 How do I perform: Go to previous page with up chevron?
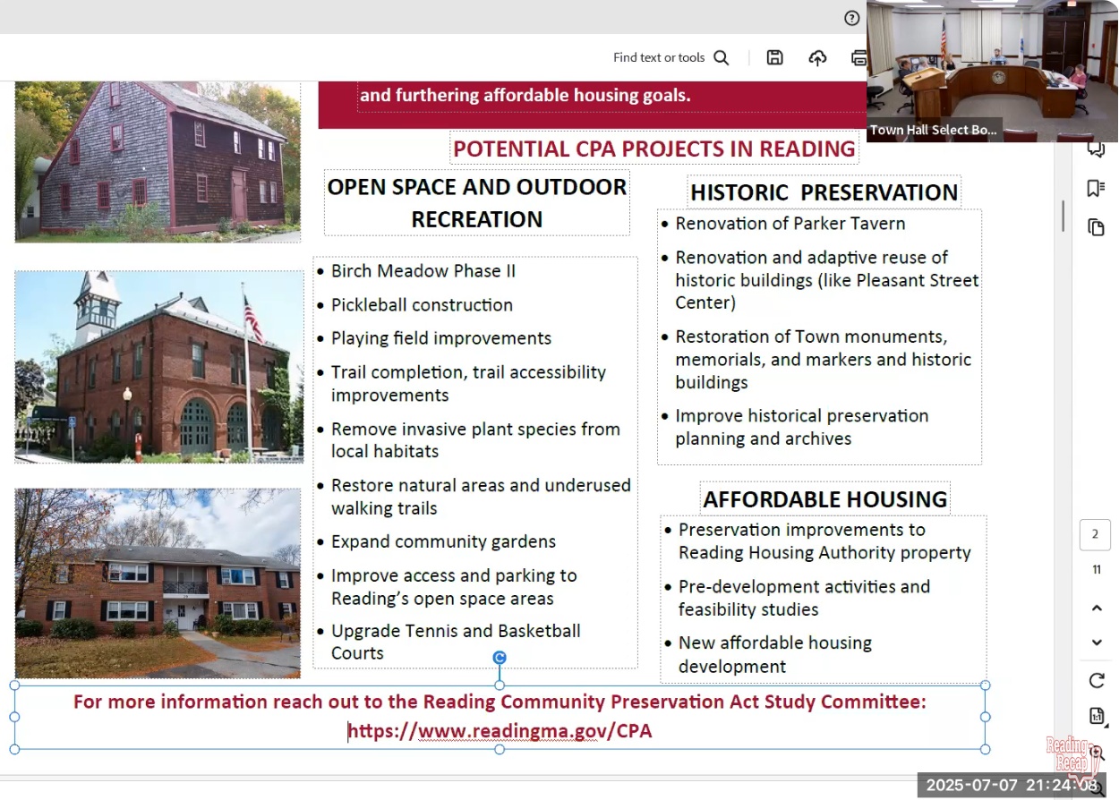pos(1096,609)
